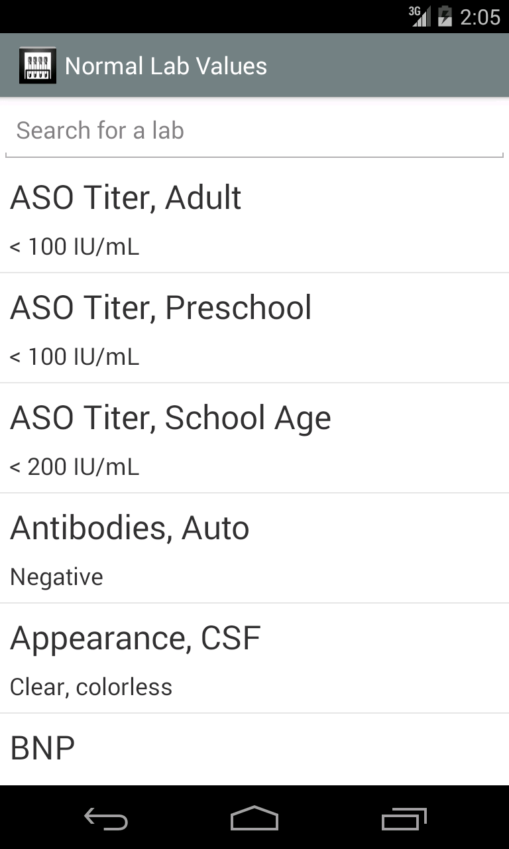Image resolution: width=509 pixels, height=849 pixels.
Task: Select the ASO Titer, Preschool entry
Action: point(254,328)
